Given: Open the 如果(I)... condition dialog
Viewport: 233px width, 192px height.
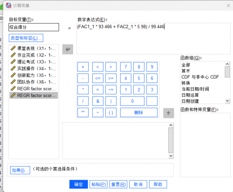Looking at the screenshot, I should 20,170.
